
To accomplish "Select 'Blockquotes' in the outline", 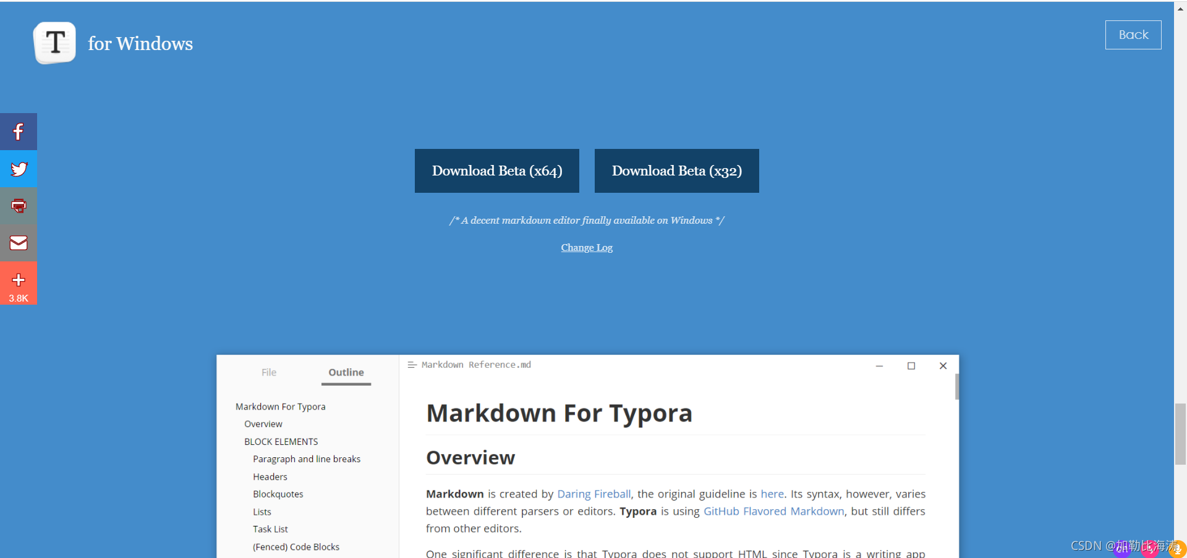I will coord(278,494).
